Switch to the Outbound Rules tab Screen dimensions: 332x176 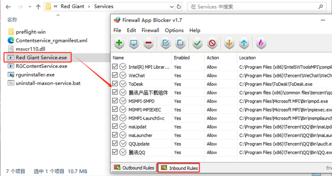pos(134,168)
